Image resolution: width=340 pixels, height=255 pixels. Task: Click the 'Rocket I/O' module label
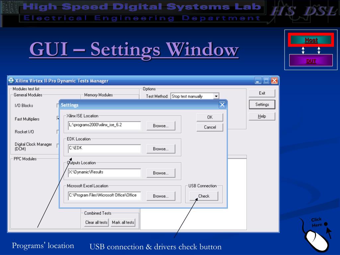coord(24,132)
